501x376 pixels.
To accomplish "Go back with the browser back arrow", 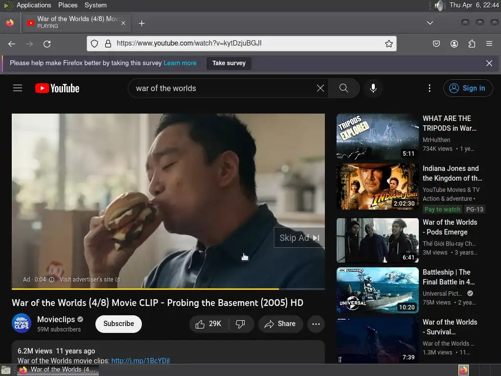I will click(12, 44).
